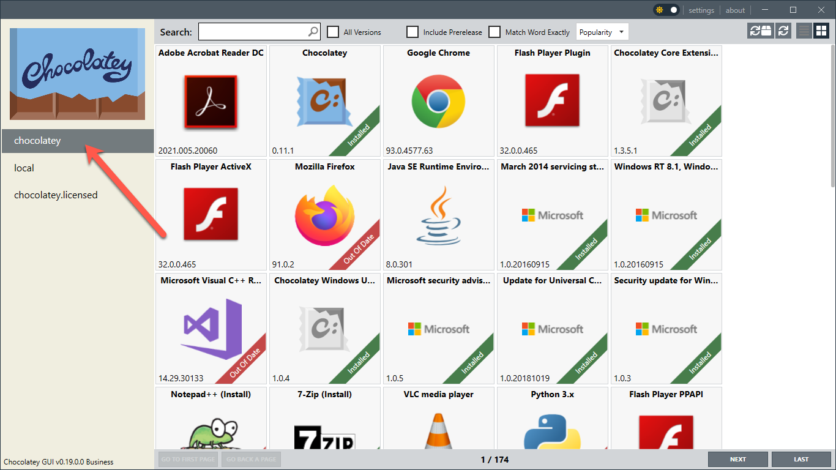The height and width of the screenshot is (470, 836).
Task: Click the Chocolatey version 0.11.1 text
Action: (283, 151)
